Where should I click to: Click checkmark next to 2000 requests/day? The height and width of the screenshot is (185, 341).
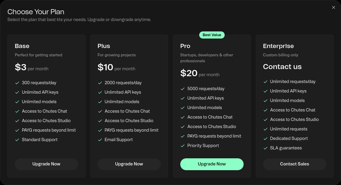click(100, 83)
